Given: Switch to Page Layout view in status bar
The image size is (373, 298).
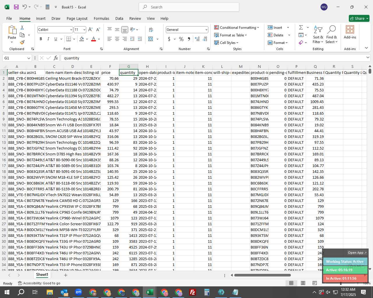Looking at the screenshot, I should point(303,283).
